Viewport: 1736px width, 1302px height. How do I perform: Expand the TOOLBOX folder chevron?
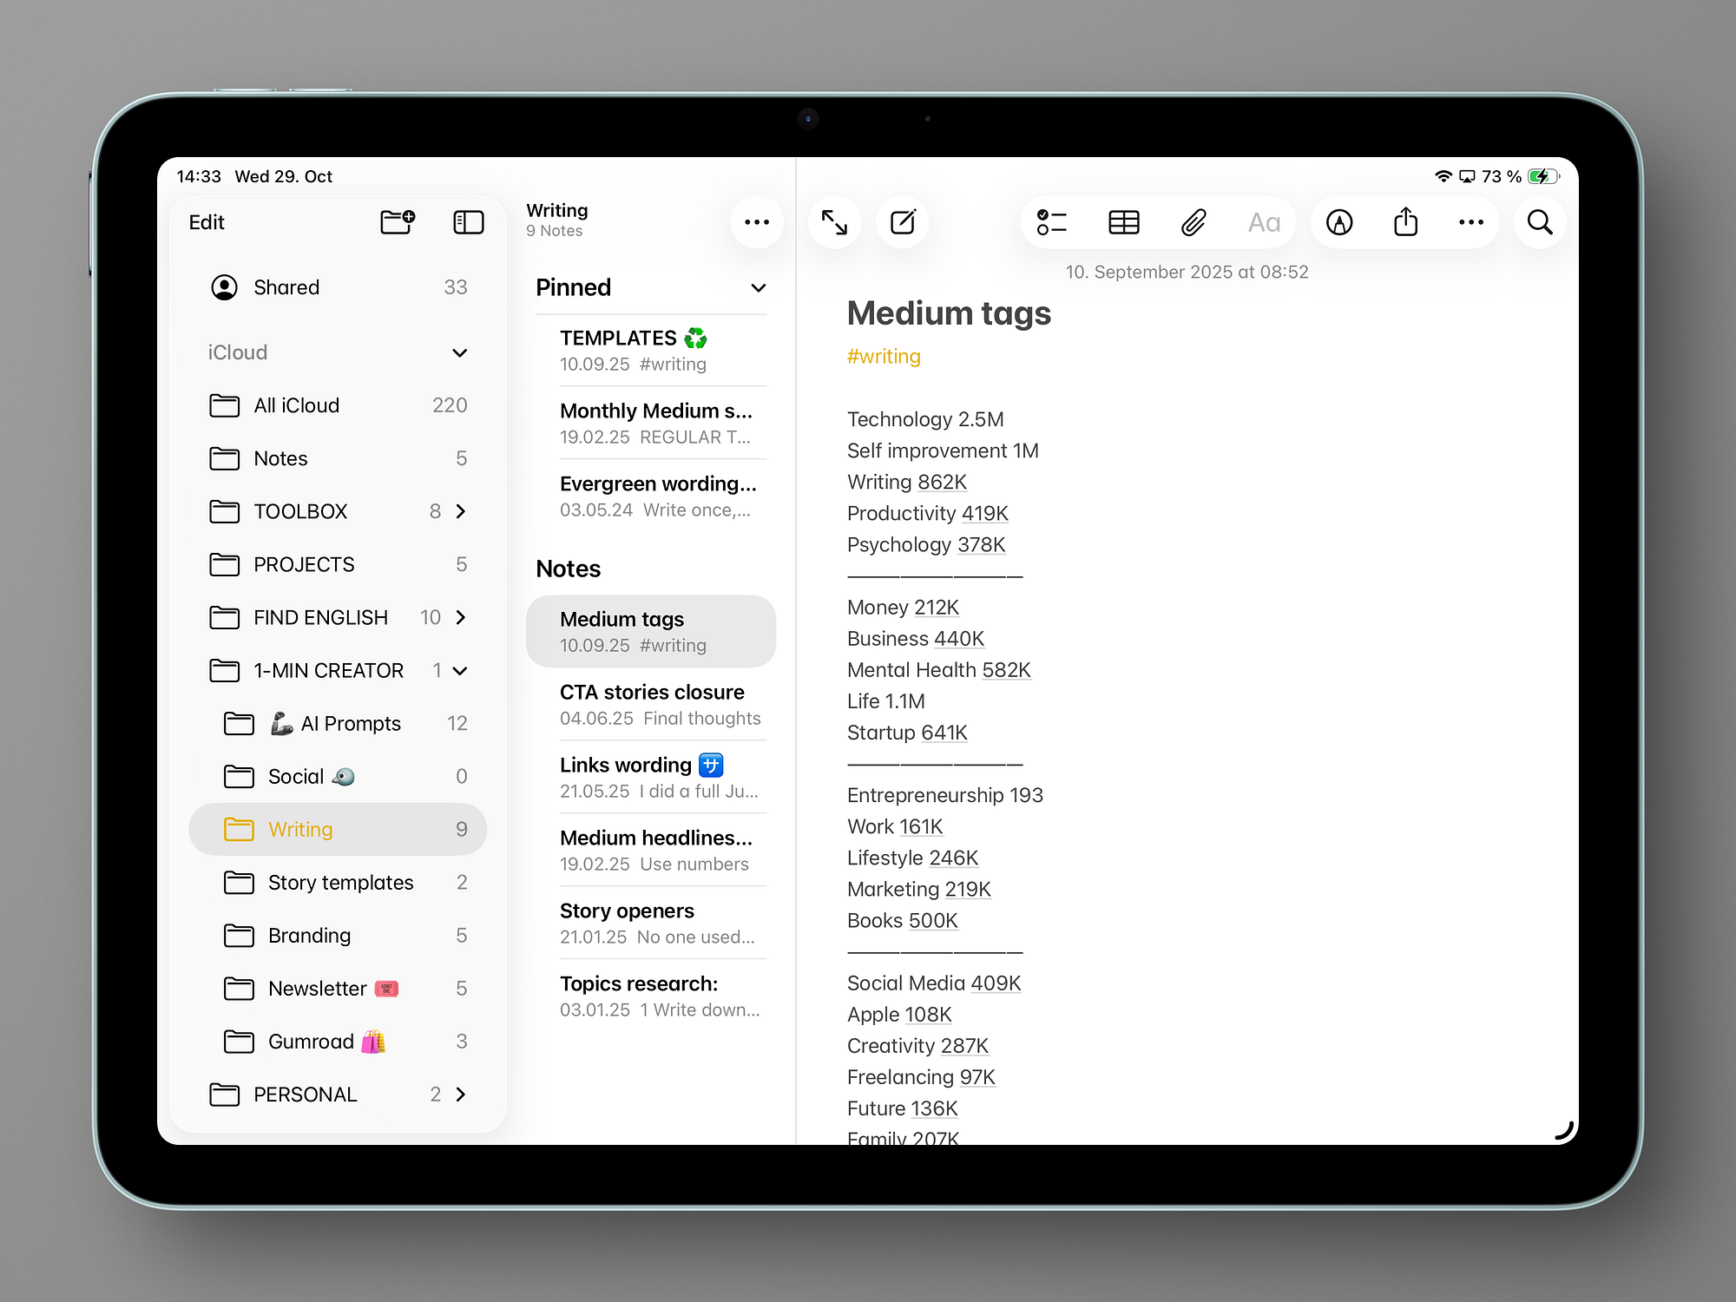coord(461,511)
